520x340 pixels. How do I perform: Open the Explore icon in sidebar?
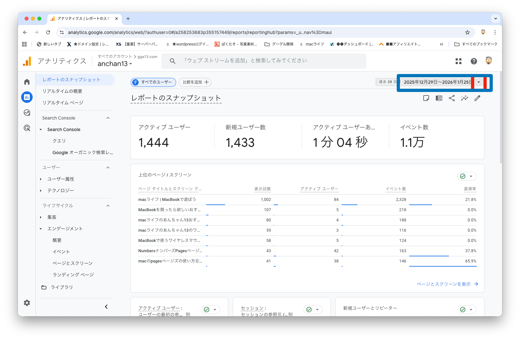tap(27, 112)
